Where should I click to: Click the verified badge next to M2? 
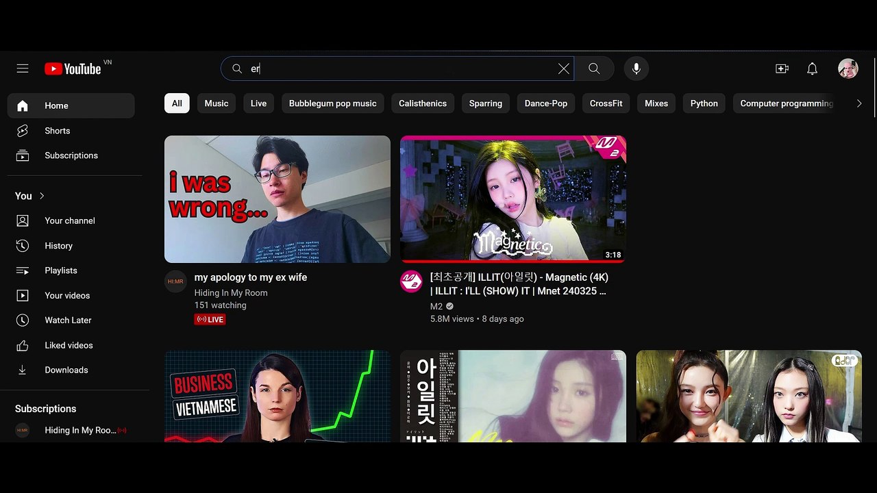450,306
